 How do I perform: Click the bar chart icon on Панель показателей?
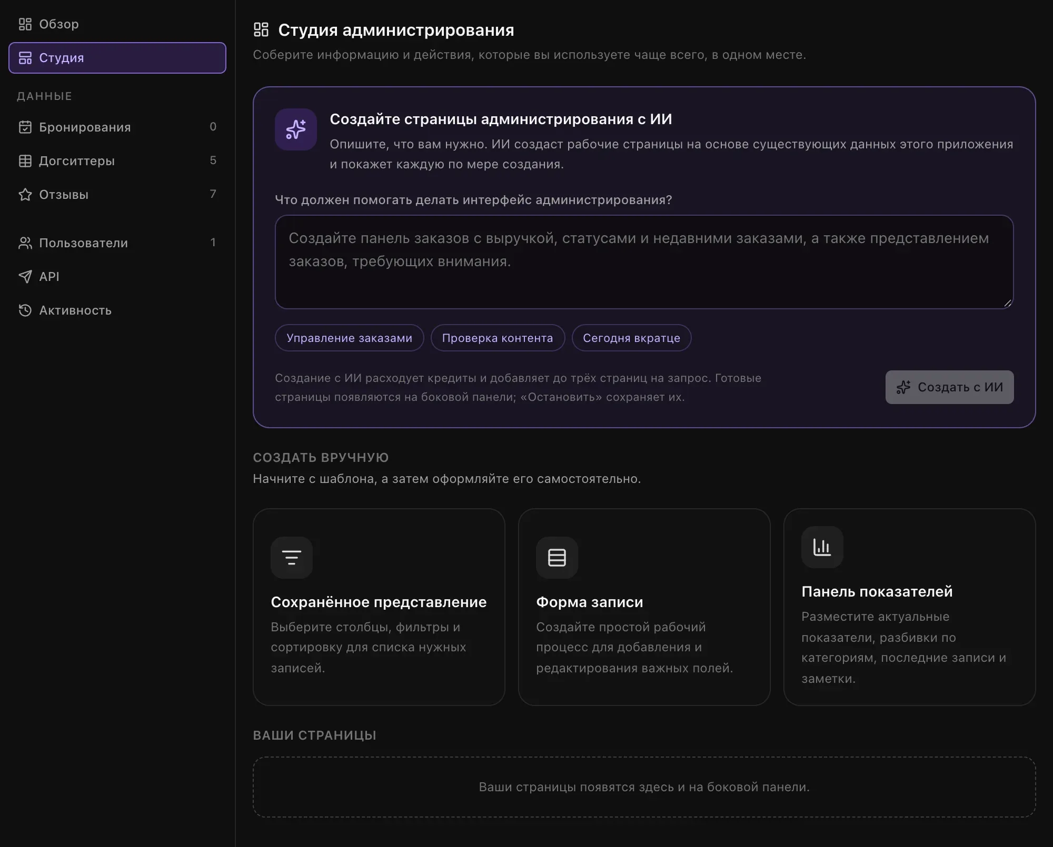(822, 547)
